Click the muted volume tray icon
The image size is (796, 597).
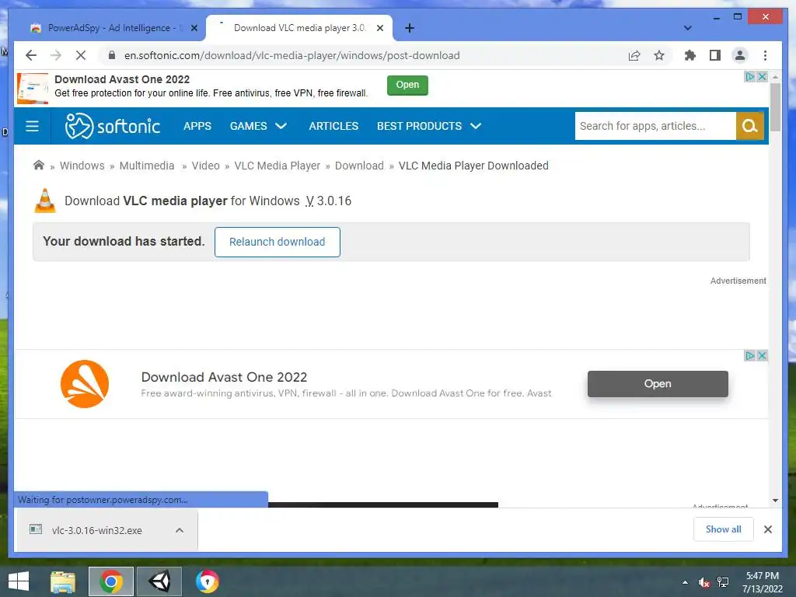[703, 582]
